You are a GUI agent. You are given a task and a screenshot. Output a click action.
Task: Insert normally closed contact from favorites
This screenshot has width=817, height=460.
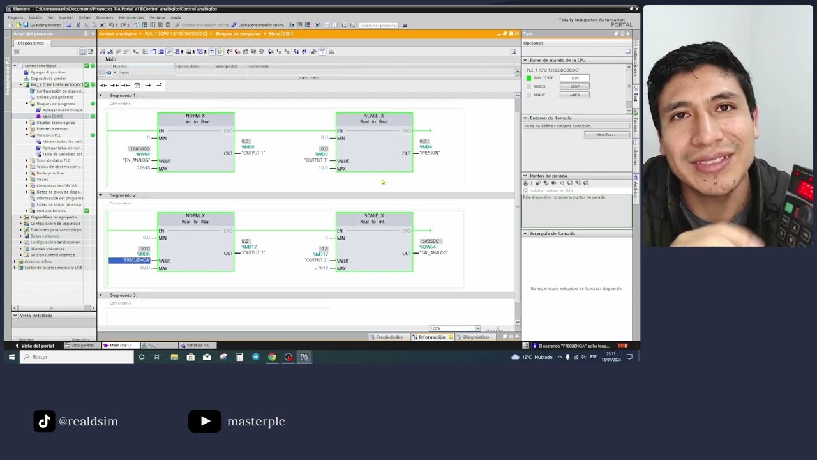(114, 85)
